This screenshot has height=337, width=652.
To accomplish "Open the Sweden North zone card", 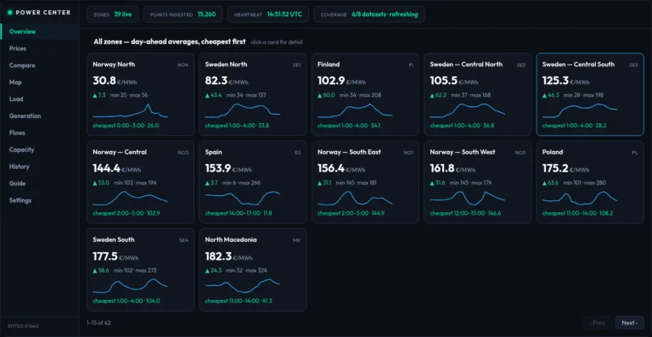I will point(253,94).
